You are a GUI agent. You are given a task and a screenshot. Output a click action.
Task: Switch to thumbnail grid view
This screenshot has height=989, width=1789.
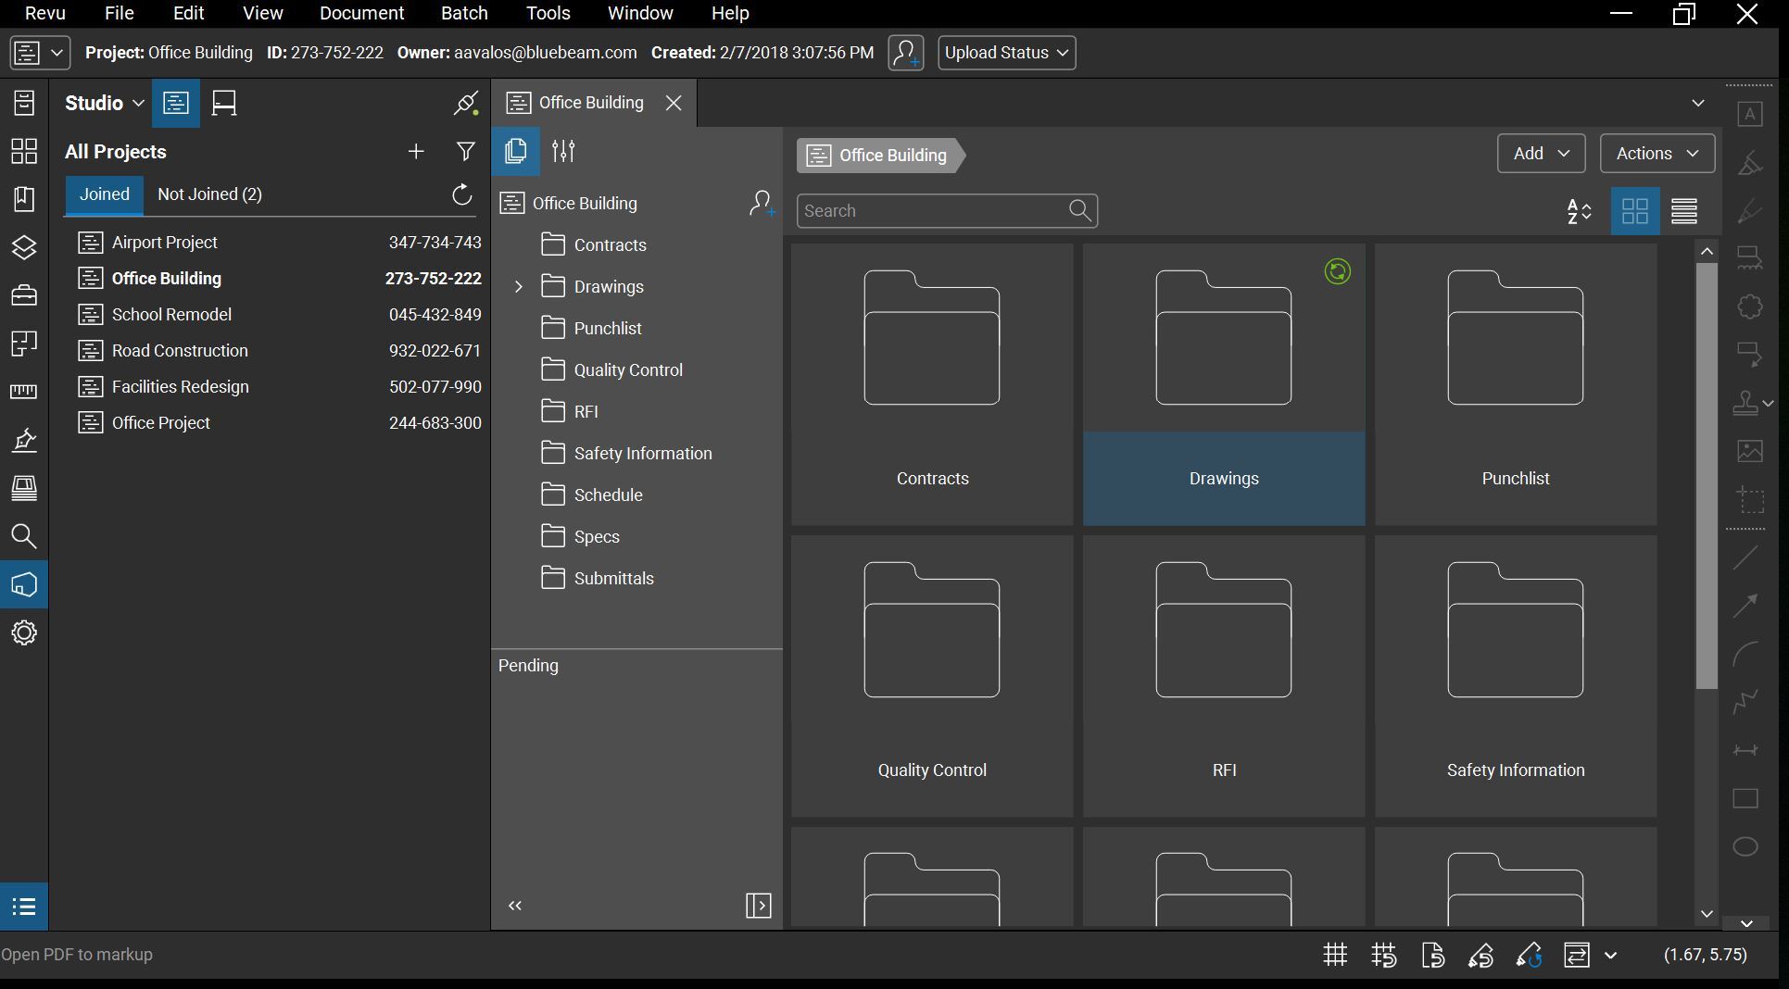coord(1634,211)
